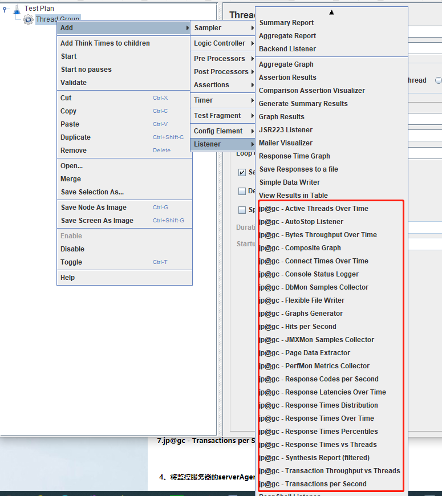Toggle the checked checkbox under Loop Count
442x496 pixels.
point(242,172)
